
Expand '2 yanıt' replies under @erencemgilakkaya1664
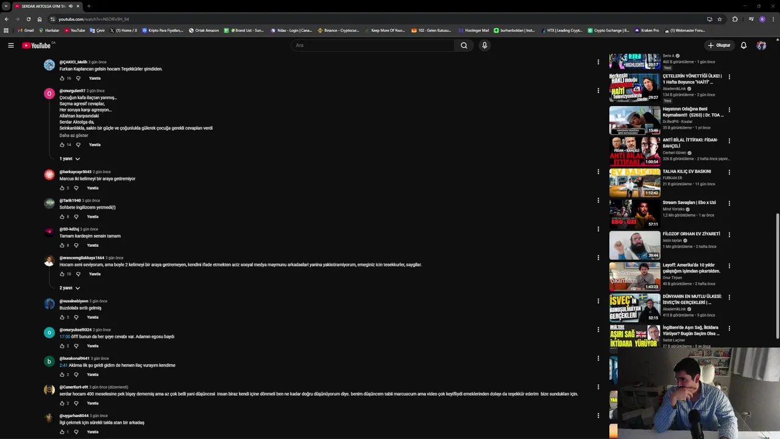tap(69, 288)
